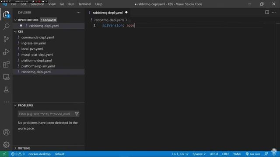Screen dimensions: 280x157
Task: Open the Help menu
Action: coord(98,4)
